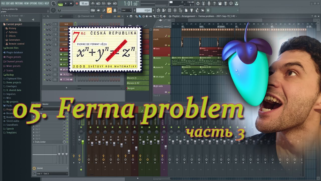Toggle the step editing mode icon
Image resolution: width=321 pixels, height=181 pixels.
[x=104, y=10]
